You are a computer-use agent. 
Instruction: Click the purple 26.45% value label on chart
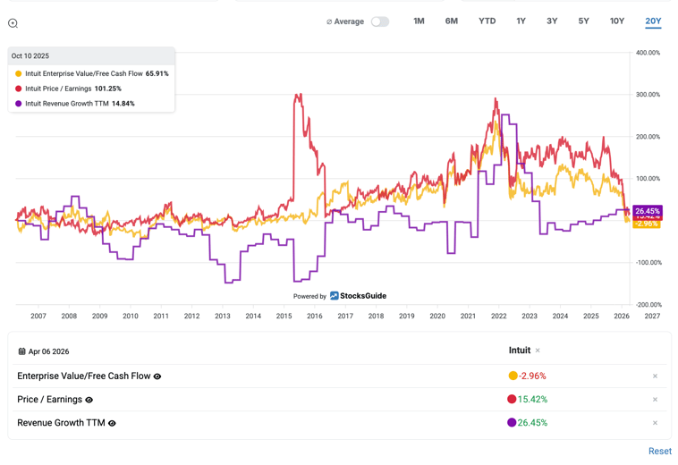[647, 212]
